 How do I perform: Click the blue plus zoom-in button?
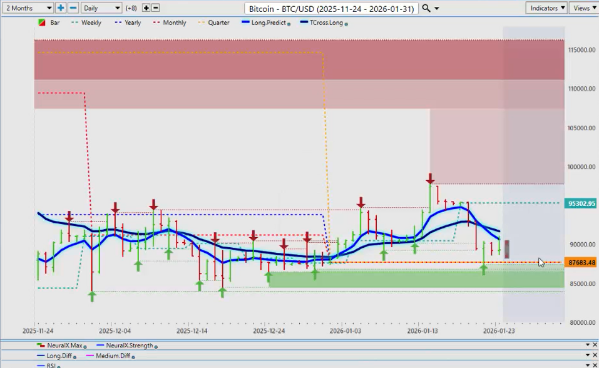(61, 8)
